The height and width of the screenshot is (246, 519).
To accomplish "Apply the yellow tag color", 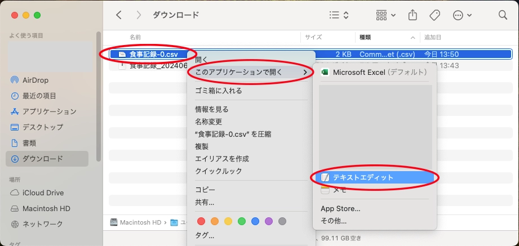I will click(228, 221).
